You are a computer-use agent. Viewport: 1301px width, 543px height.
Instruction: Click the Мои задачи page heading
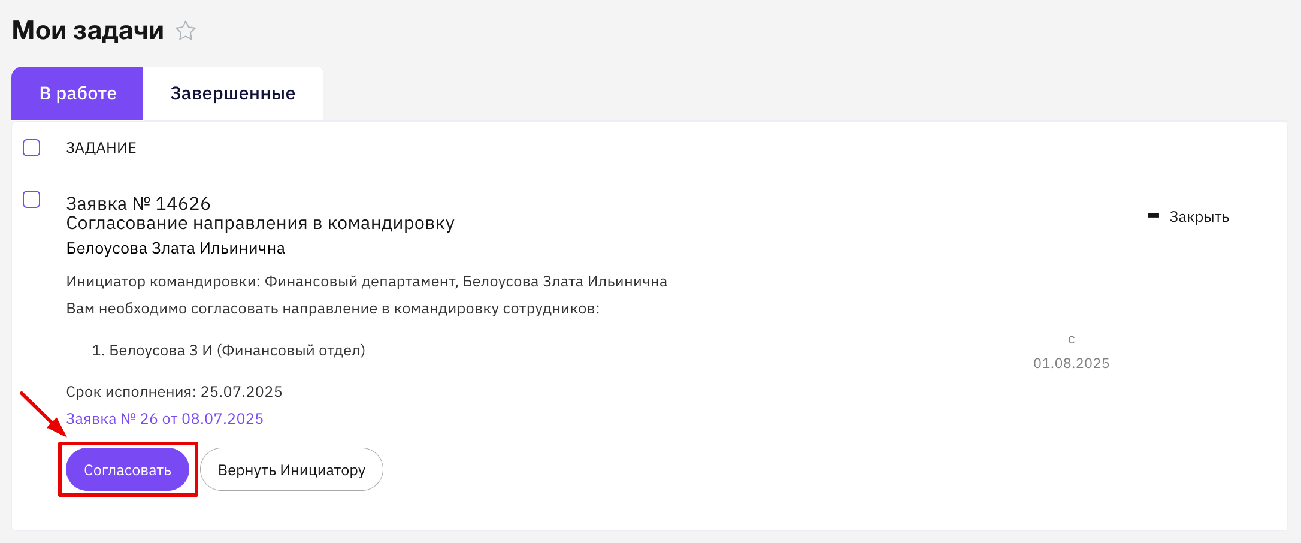(x=88, y=30)
